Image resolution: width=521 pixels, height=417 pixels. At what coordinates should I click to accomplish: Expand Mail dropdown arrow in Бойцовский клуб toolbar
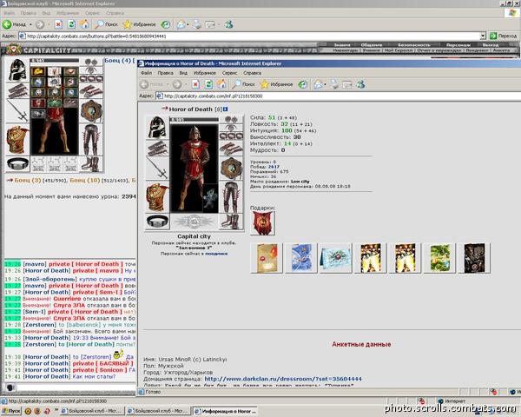(x=188, y=24)
